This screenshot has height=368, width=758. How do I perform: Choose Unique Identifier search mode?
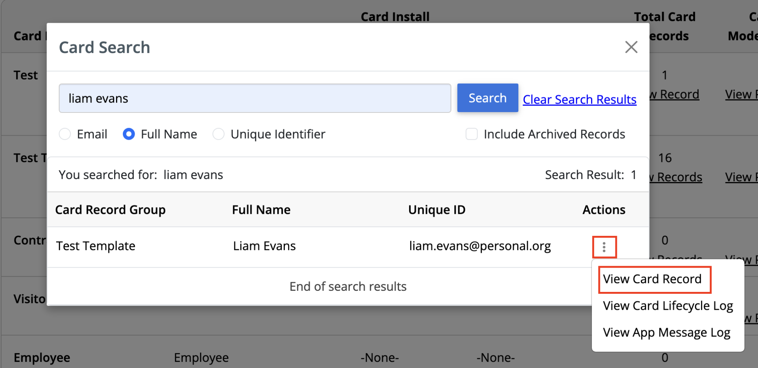point(218,134)
